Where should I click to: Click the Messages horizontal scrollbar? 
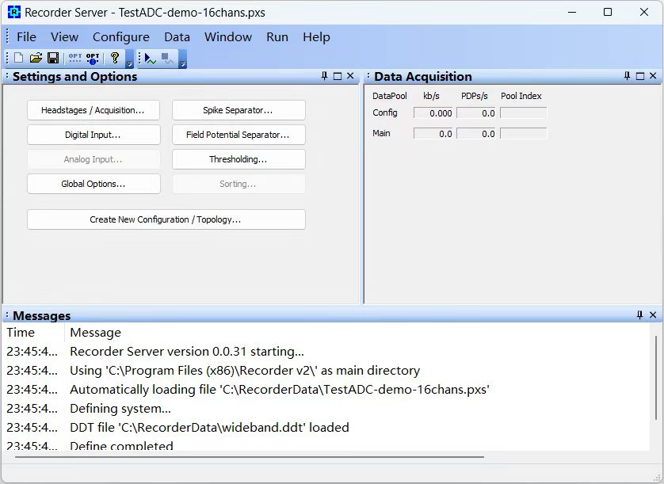point(250,457)
